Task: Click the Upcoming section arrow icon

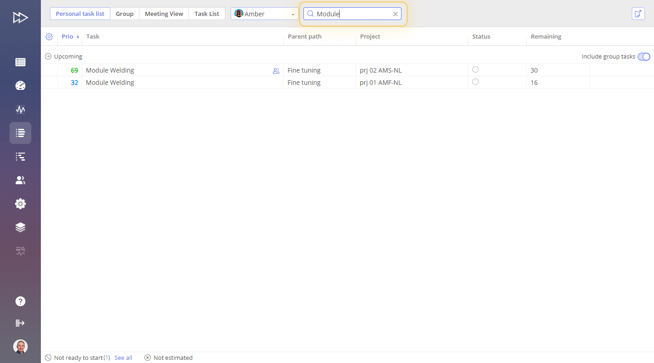Action: tap(48, 57)
